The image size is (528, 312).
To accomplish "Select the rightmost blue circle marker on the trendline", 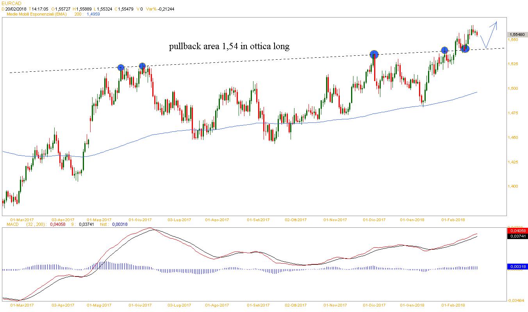I will 465,48.
